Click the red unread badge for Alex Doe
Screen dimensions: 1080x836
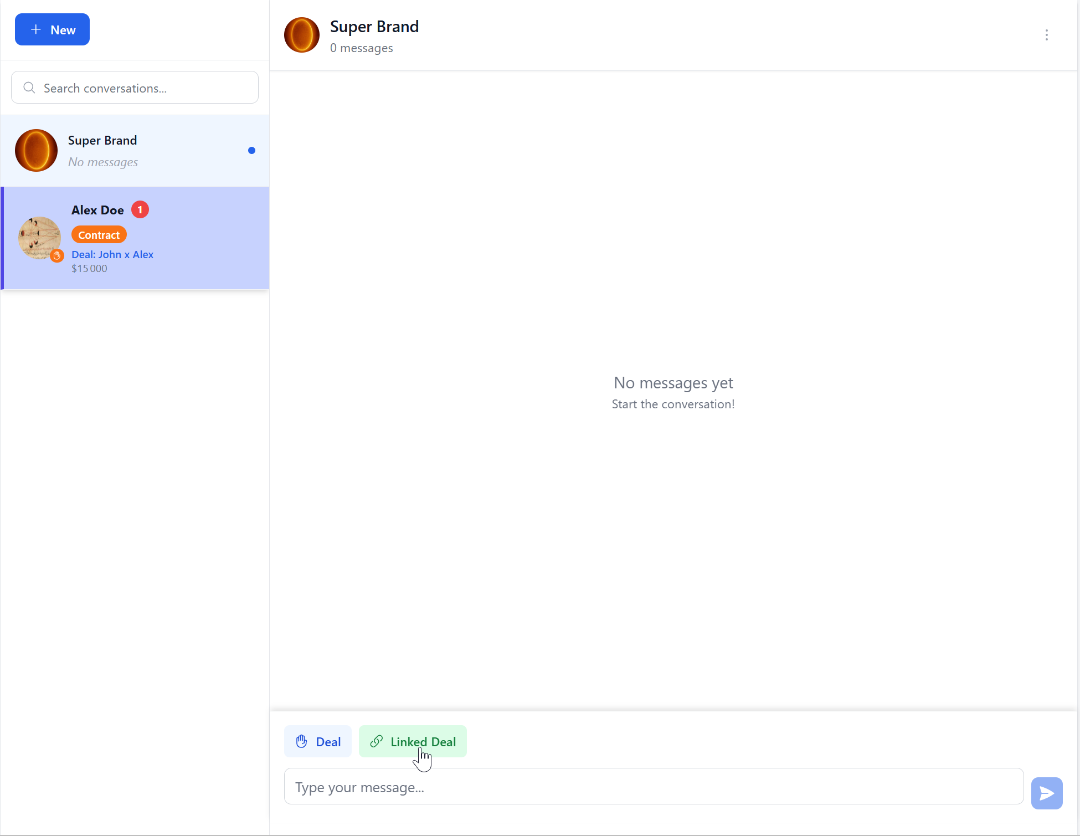click(x=140, y=210)
